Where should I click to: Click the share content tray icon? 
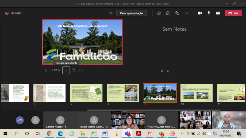click(218, 13)
